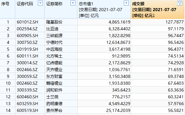Viewport: 185px width, 115px height.
Task: Select the 药明康德 name cell
Action: 61,104
